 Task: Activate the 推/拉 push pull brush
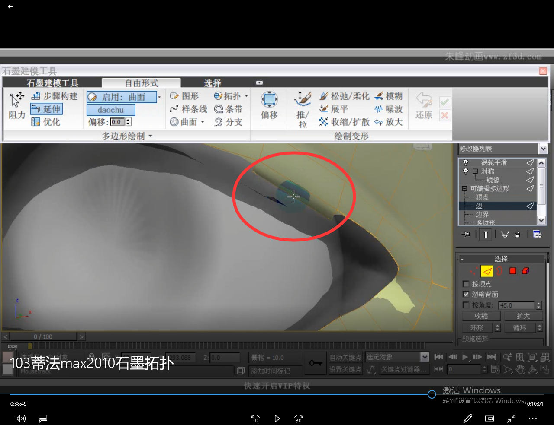303,109
